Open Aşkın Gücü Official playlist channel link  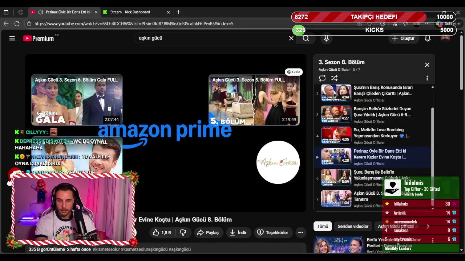point(334,70)
